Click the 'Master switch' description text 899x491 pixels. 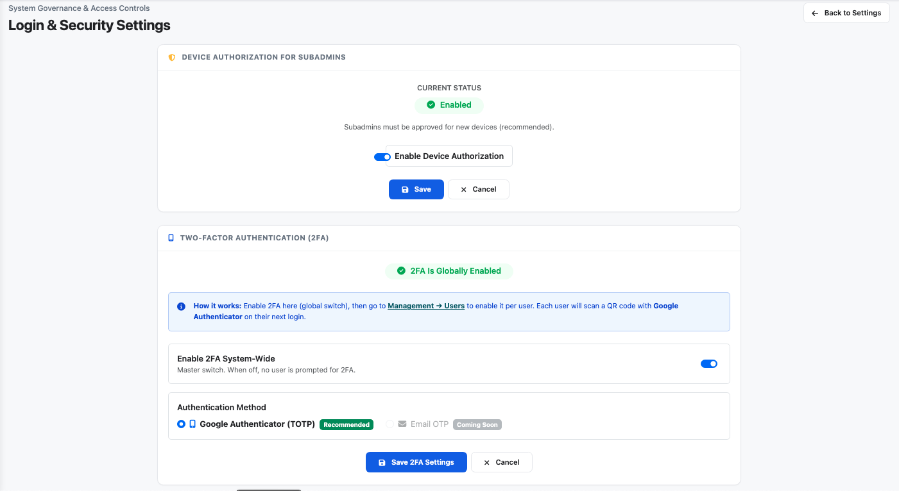point(266,370)
